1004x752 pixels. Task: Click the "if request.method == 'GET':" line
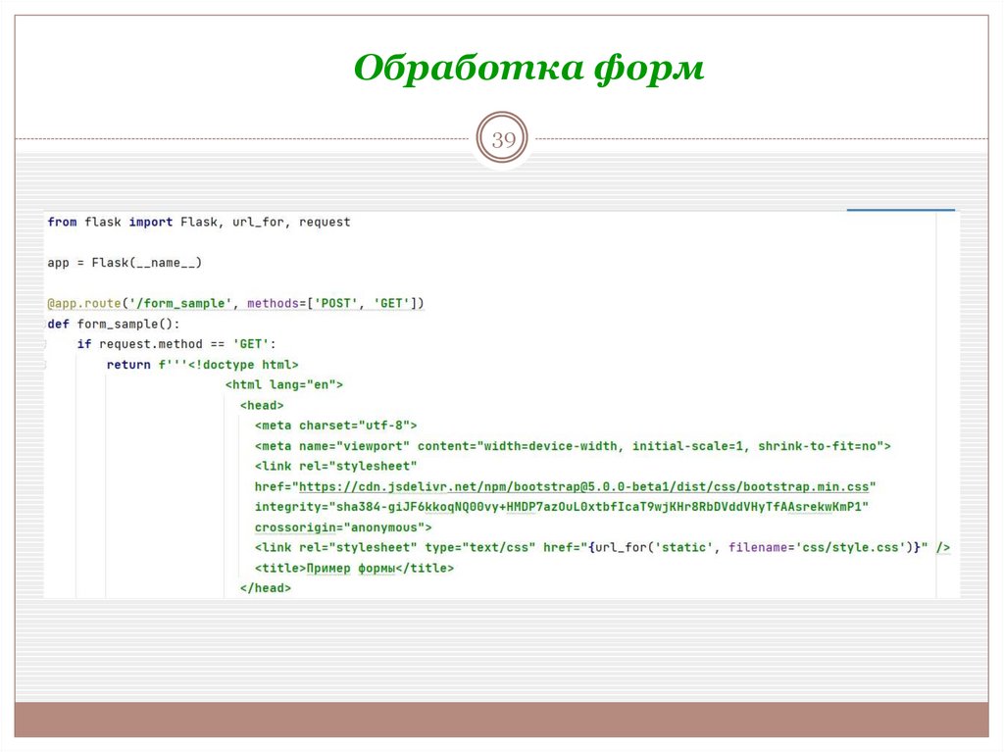[176, 344]
